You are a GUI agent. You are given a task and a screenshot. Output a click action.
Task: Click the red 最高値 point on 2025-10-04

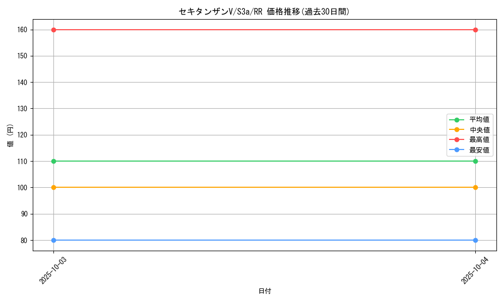point(475,30)
